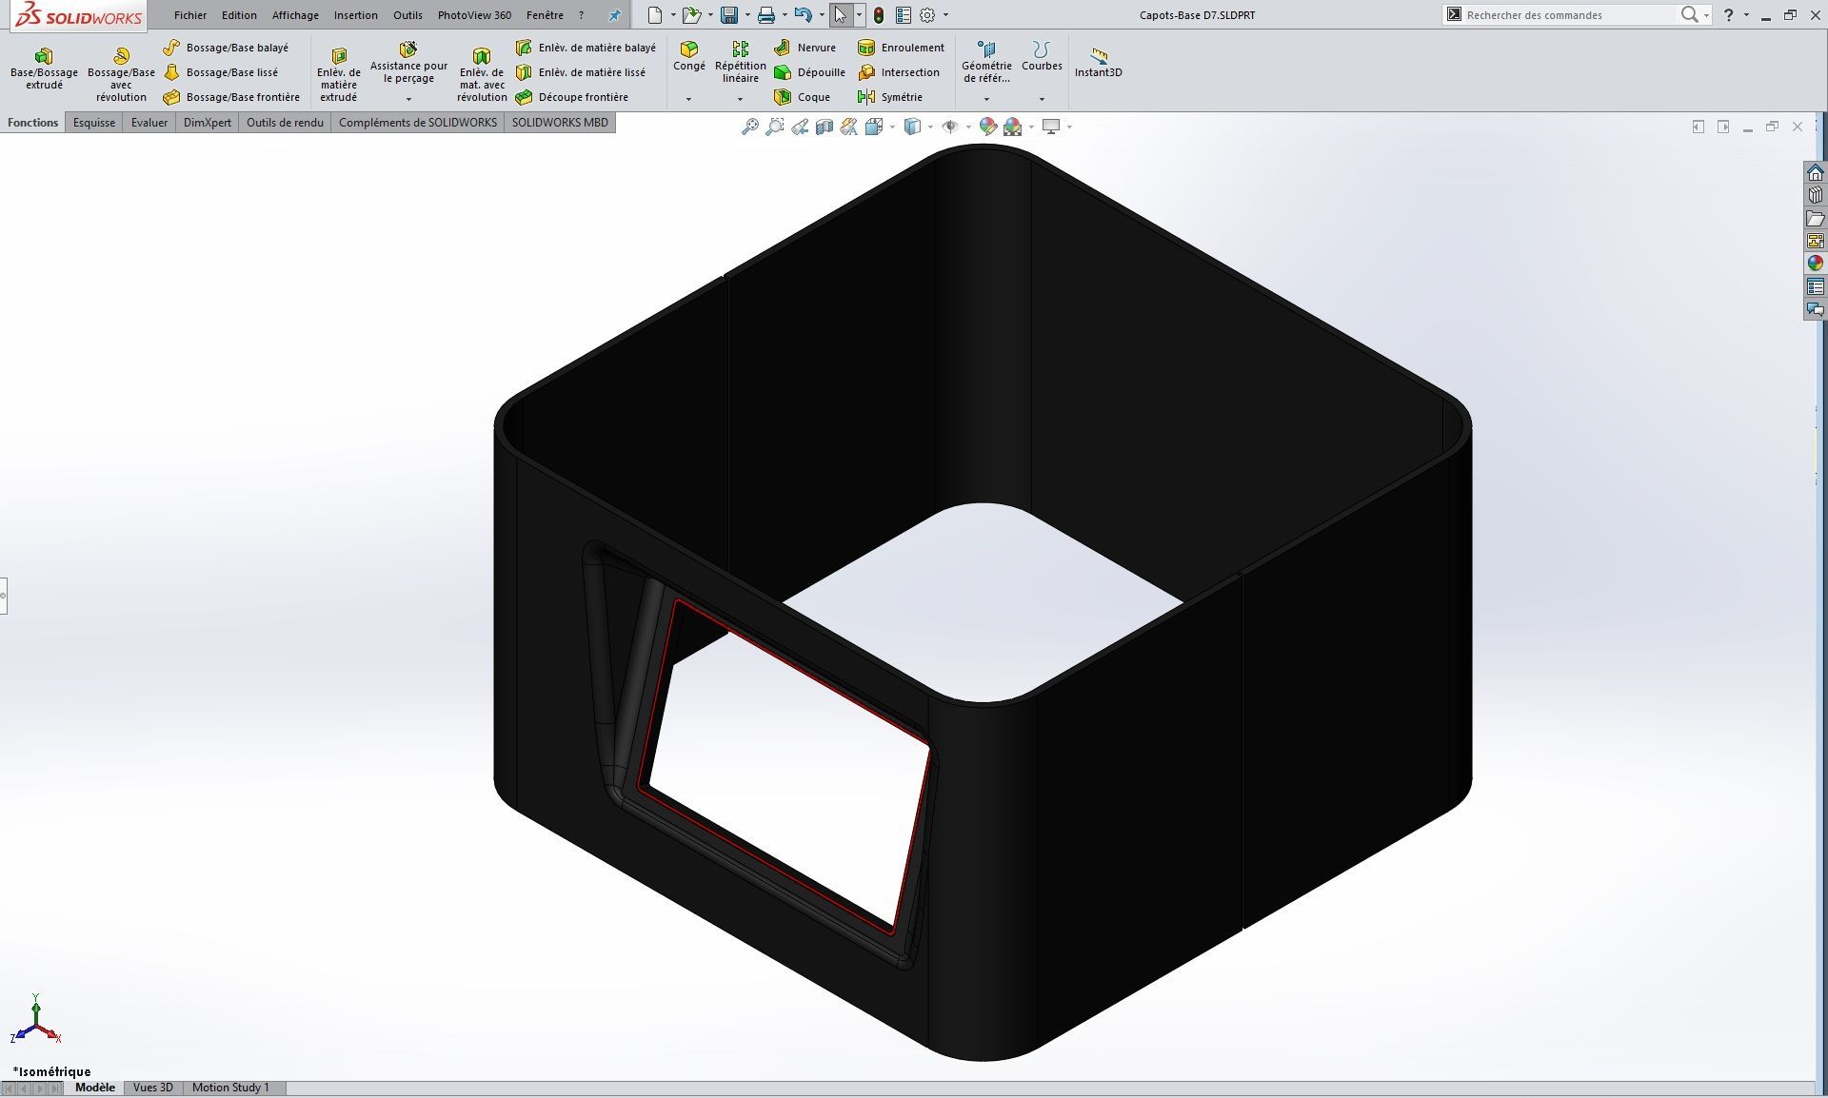Toggle hide/show items eye icon
Screen dimensions: 1828x1098
tap(949, 127)
